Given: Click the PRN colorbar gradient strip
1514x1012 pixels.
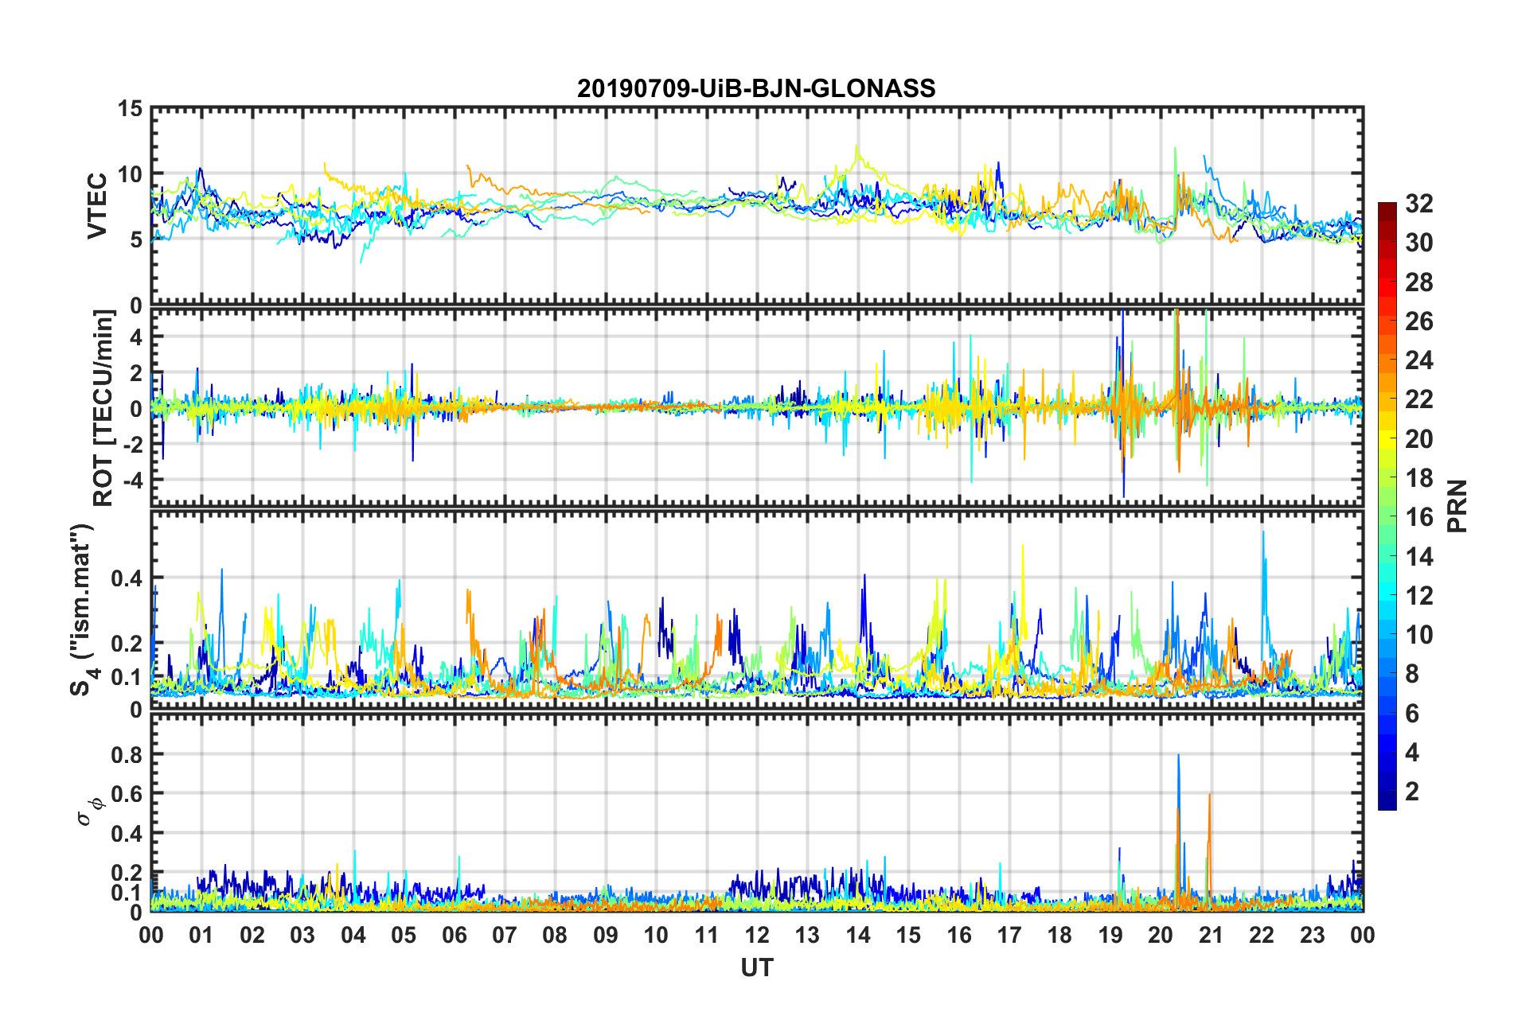Looking at the screenshot, I should pos(1387,506).
